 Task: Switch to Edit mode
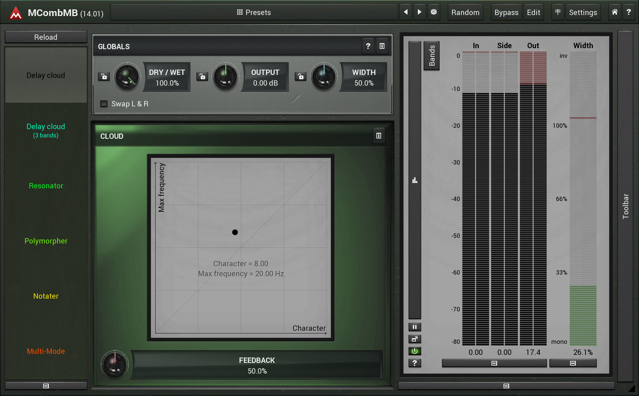point(533,12)
